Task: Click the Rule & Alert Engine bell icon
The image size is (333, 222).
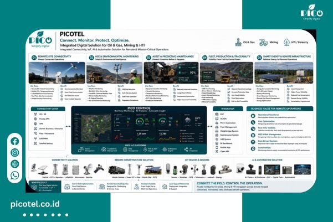Action: pos(145,149)
